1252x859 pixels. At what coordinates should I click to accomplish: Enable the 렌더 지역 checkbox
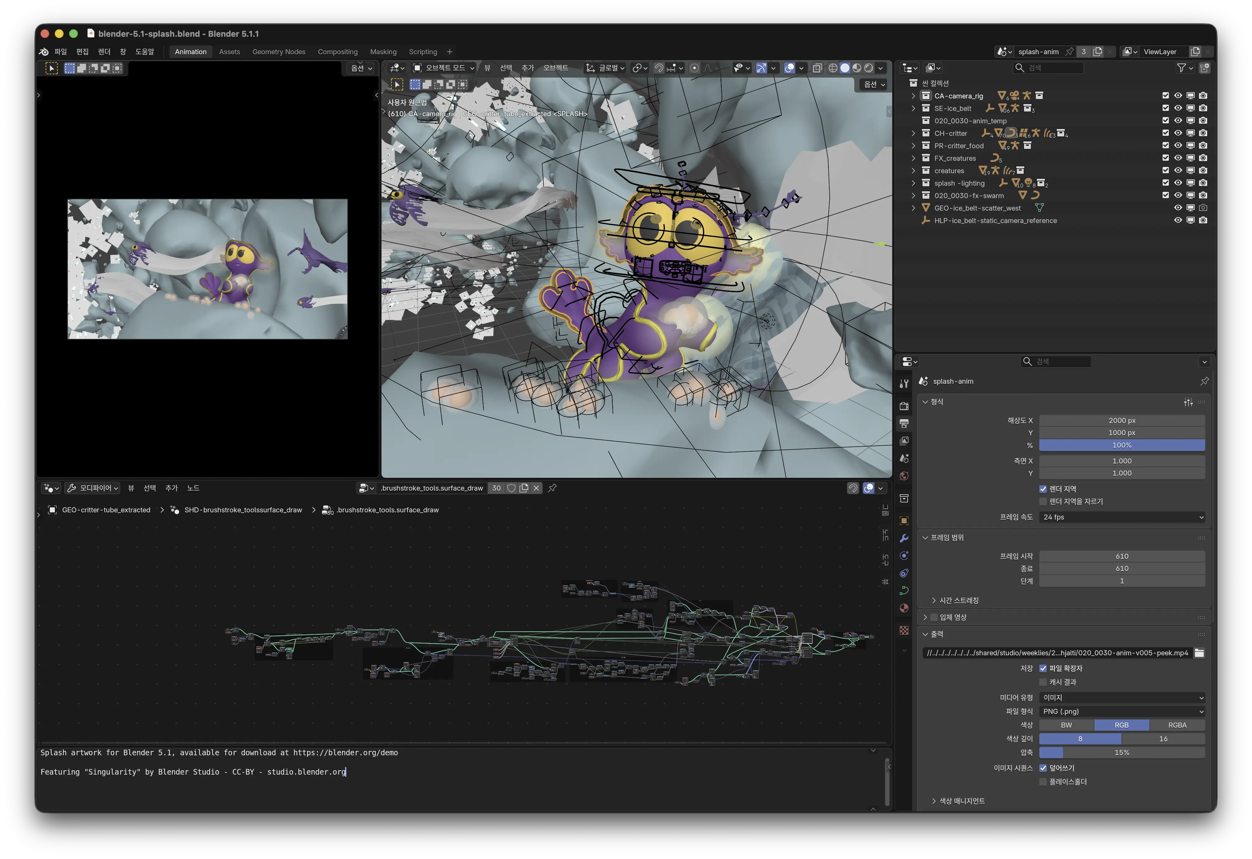[1043, 489]
